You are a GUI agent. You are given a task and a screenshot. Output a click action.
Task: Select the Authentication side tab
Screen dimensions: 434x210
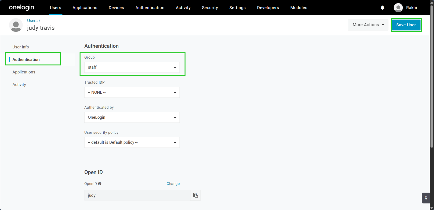(x=26, y=59)
